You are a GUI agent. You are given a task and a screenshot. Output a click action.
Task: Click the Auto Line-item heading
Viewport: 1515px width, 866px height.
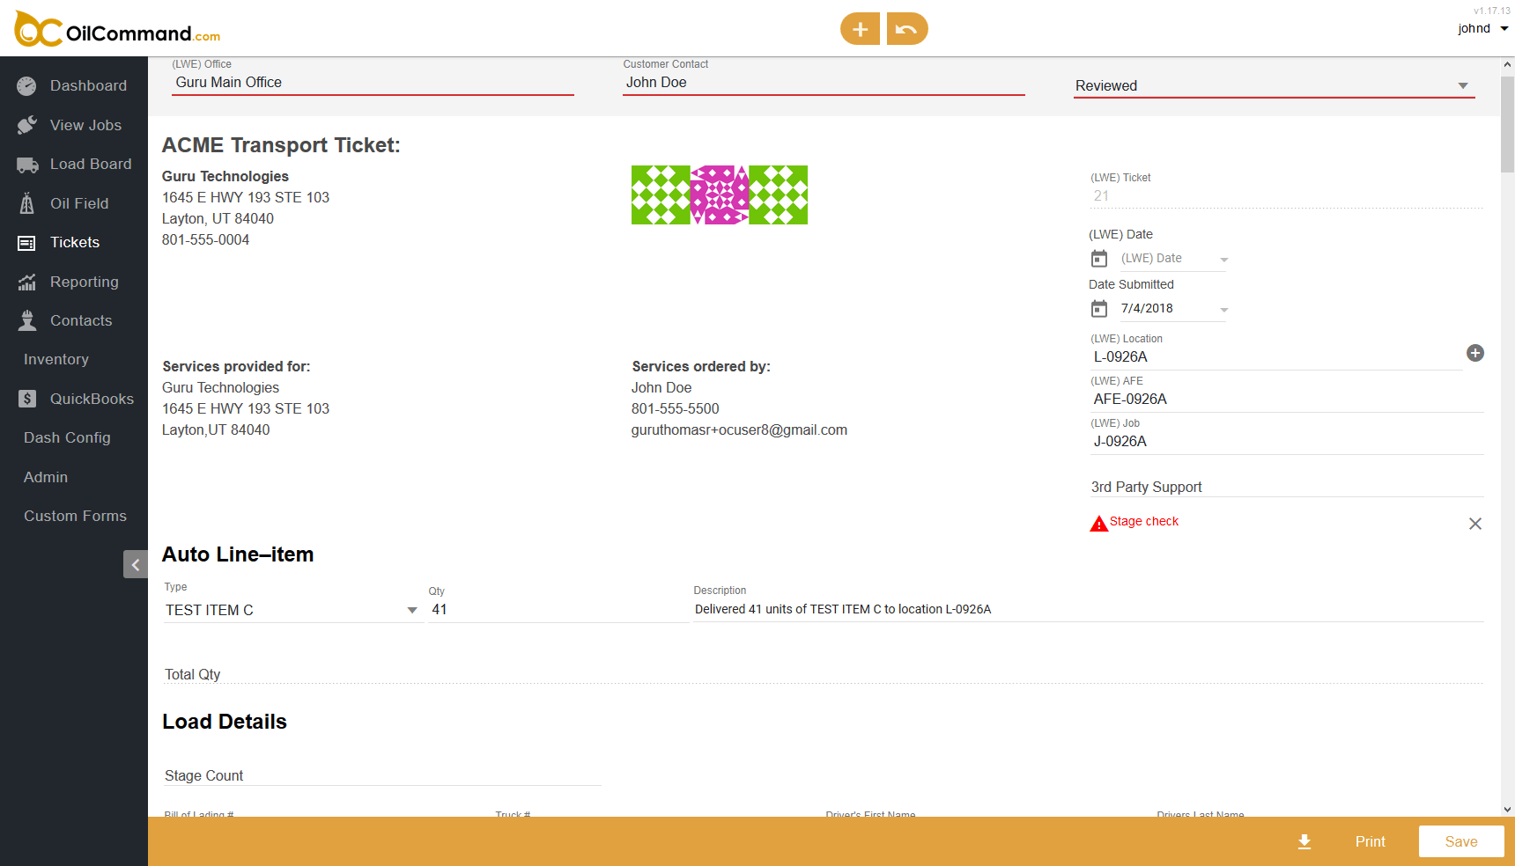238,554
